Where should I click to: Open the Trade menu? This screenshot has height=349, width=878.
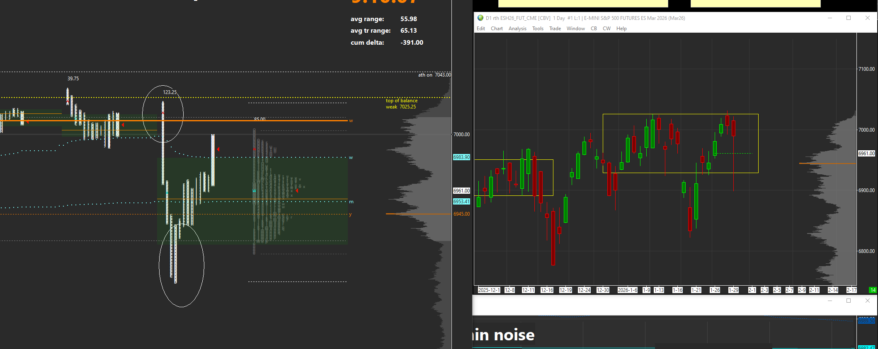(x=555, y=29)
